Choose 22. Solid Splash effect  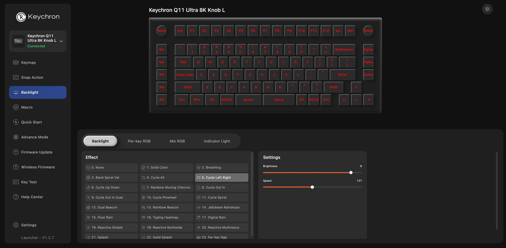tap(167, 236)
